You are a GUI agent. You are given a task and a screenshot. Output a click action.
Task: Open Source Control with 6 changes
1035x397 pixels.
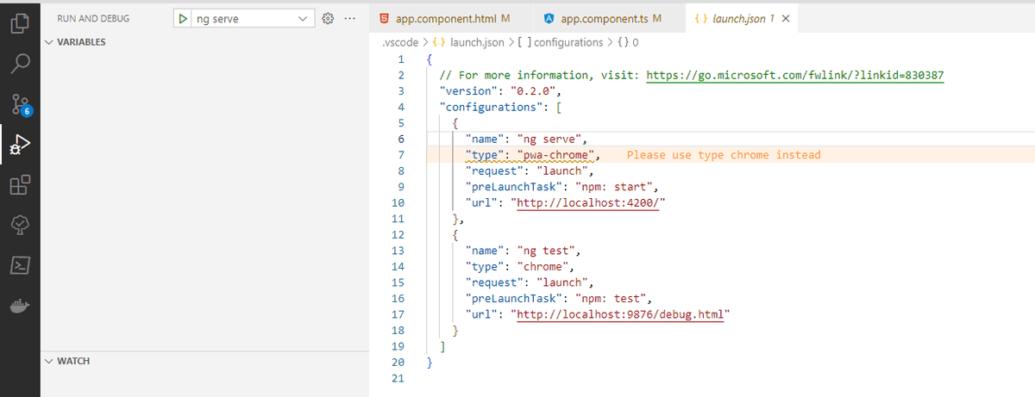coord(20,103)
